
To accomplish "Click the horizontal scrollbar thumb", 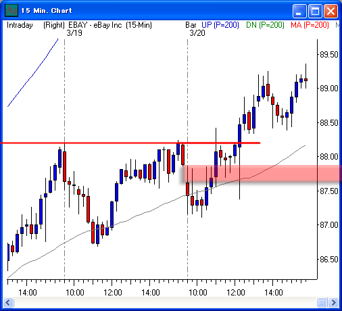I will pyautogui.click(x=322, y=302).
